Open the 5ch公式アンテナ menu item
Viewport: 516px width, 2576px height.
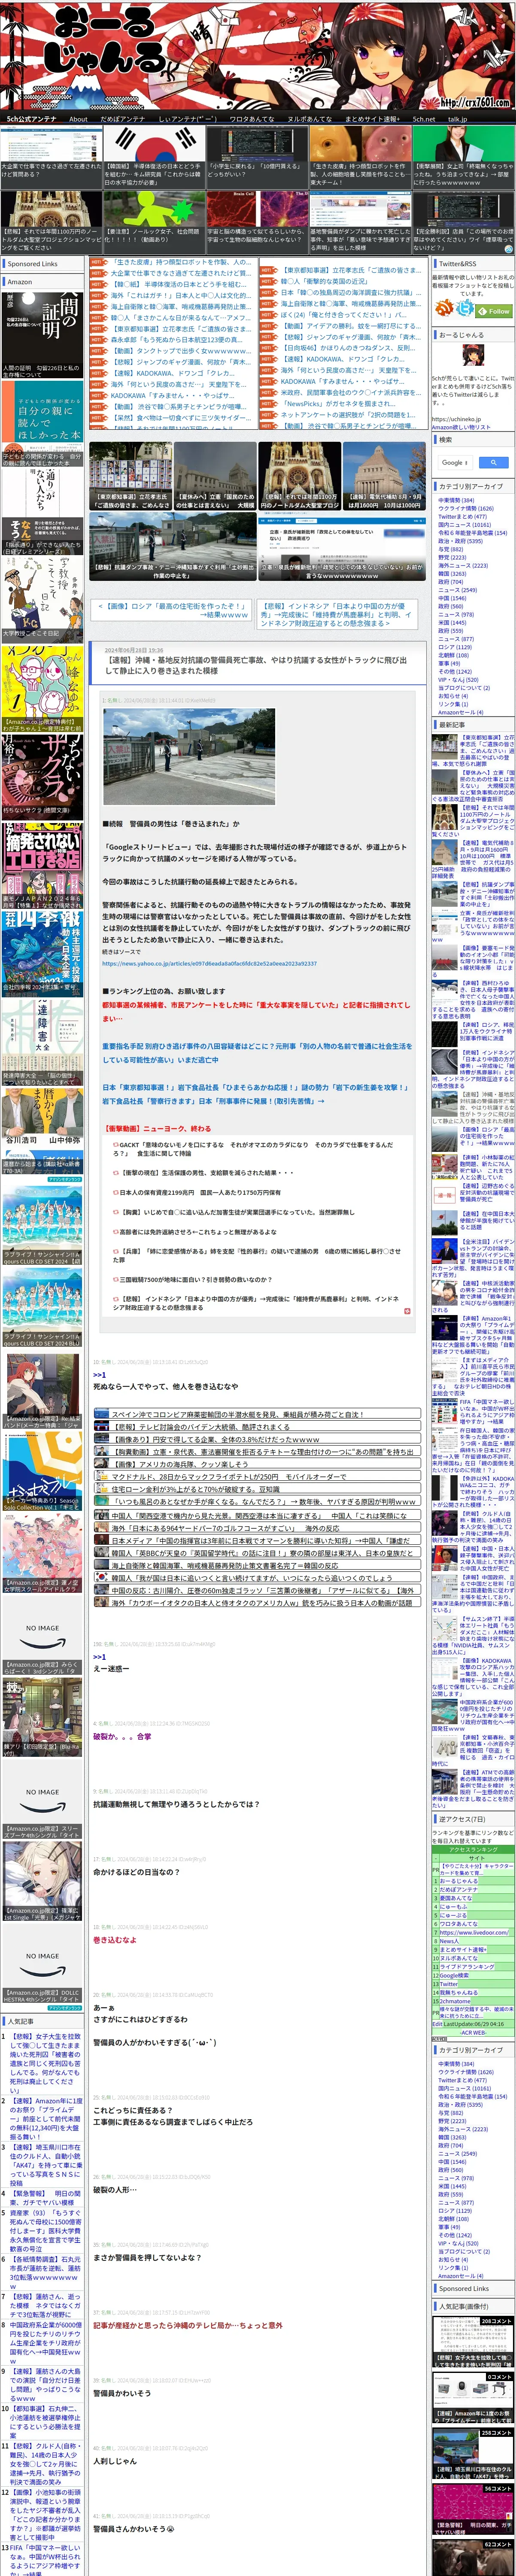pos(32,119)
